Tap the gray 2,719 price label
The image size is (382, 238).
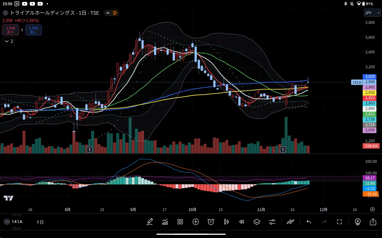tap(370, 125)
